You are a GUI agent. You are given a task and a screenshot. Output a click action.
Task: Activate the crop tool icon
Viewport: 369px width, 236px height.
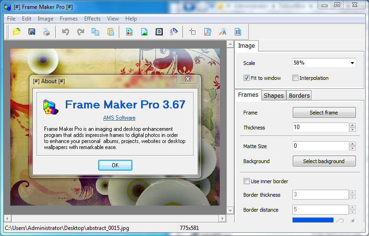[193, 31]
